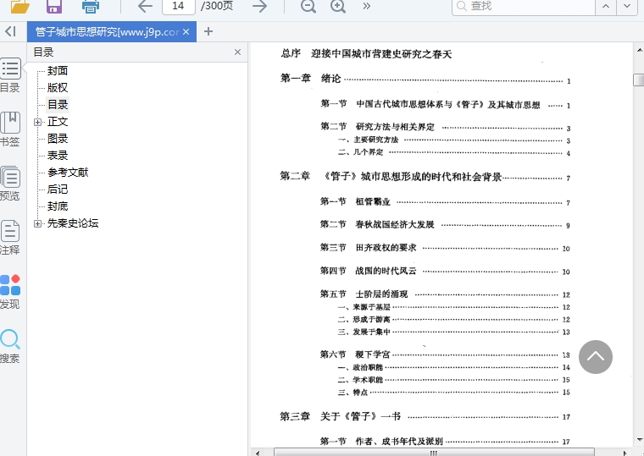Select 参考文献 in the outline tree
Viewport: 644px width, 456px height.
point(68,173)
